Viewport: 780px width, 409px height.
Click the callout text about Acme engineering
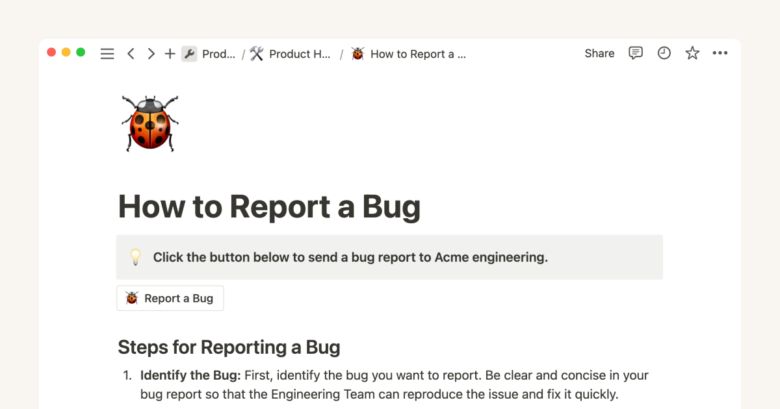350,257
